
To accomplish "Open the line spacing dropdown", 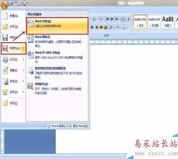I will (x=111, y=27).
